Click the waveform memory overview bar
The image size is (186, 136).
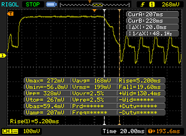pos(95,5)
